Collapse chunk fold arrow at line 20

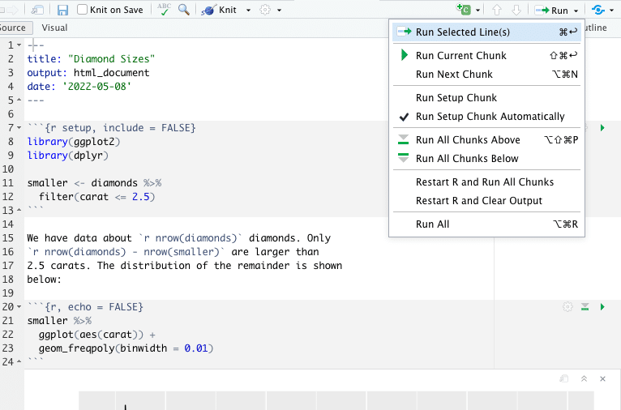19,307
